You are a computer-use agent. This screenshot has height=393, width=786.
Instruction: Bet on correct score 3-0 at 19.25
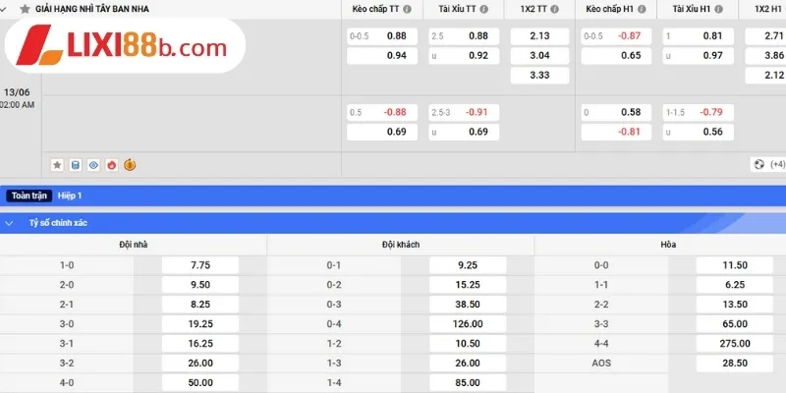tap(200, 324)
